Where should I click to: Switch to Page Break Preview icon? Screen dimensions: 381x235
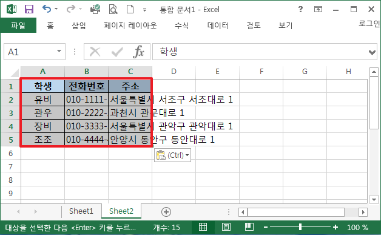[x=249, y=227]
